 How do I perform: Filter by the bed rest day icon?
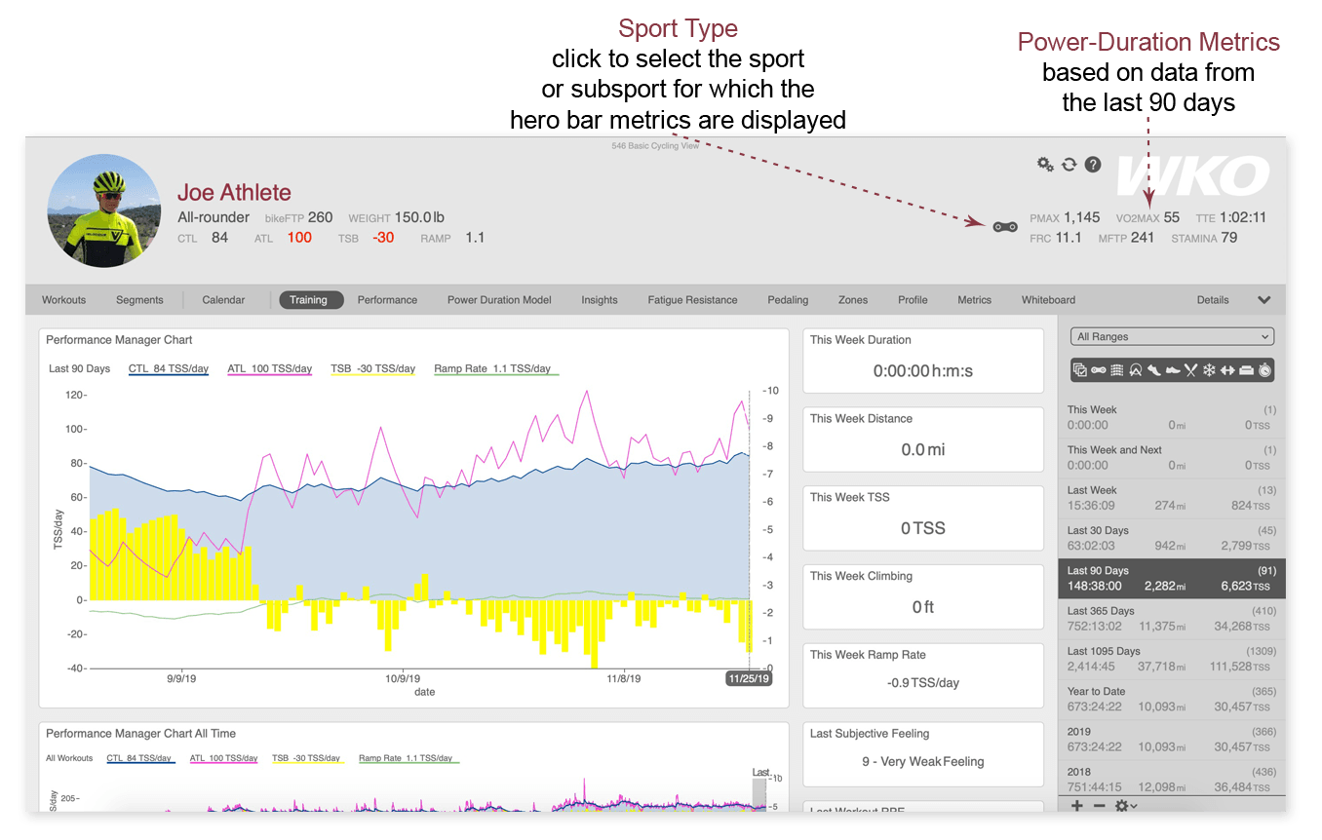pos(1246,370)
